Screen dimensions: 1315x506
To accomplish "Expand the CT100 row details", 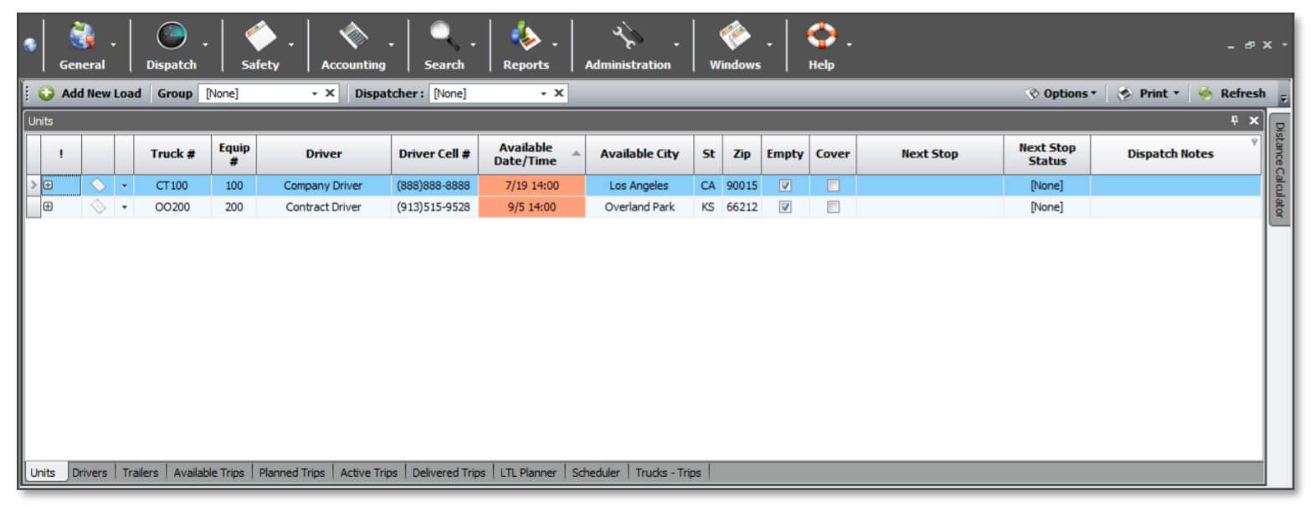I will [x=48, y=186].
